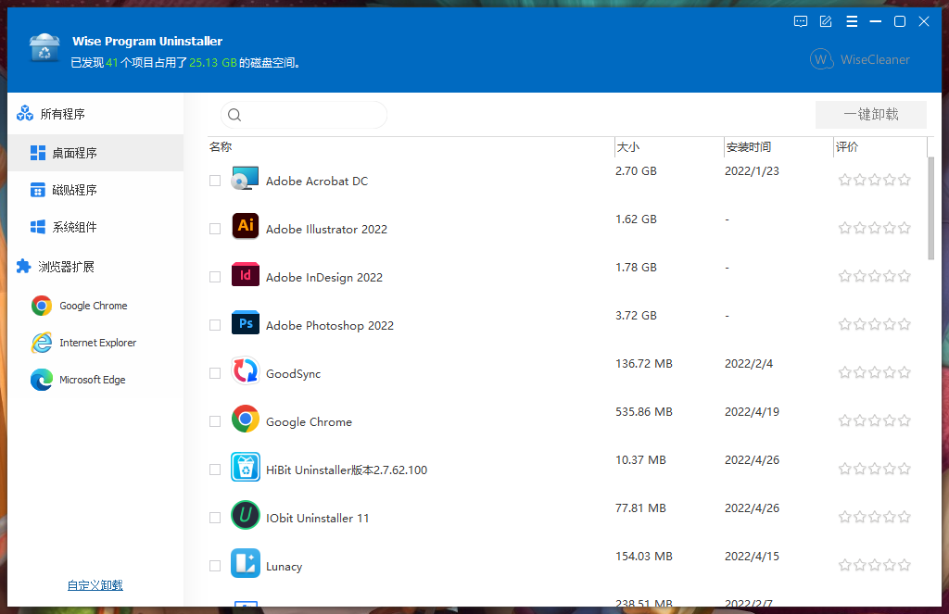Click the GoodSync app icon
Screen dimensions: 949x614
[245, 370]
